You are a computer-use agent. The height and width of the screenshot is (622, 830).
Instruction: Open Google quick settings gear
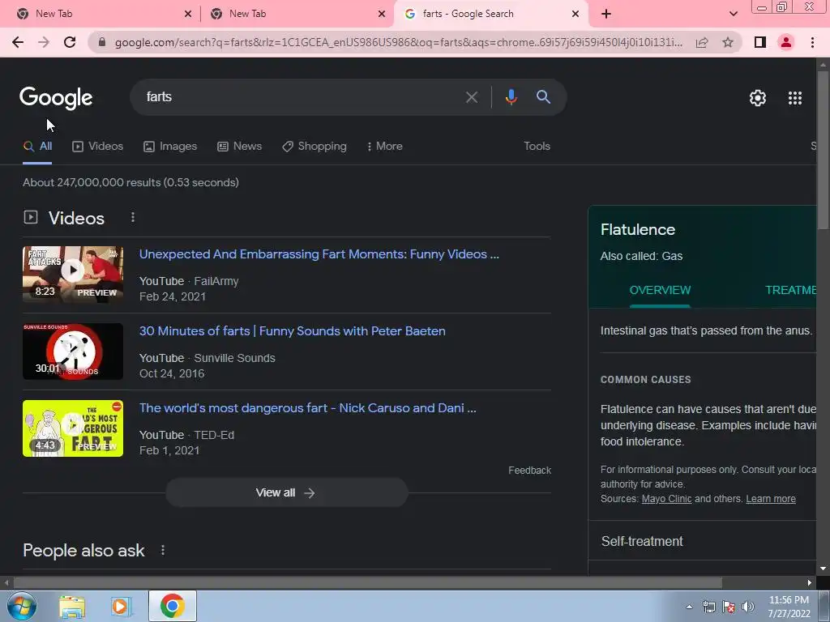tap(758, 98)
